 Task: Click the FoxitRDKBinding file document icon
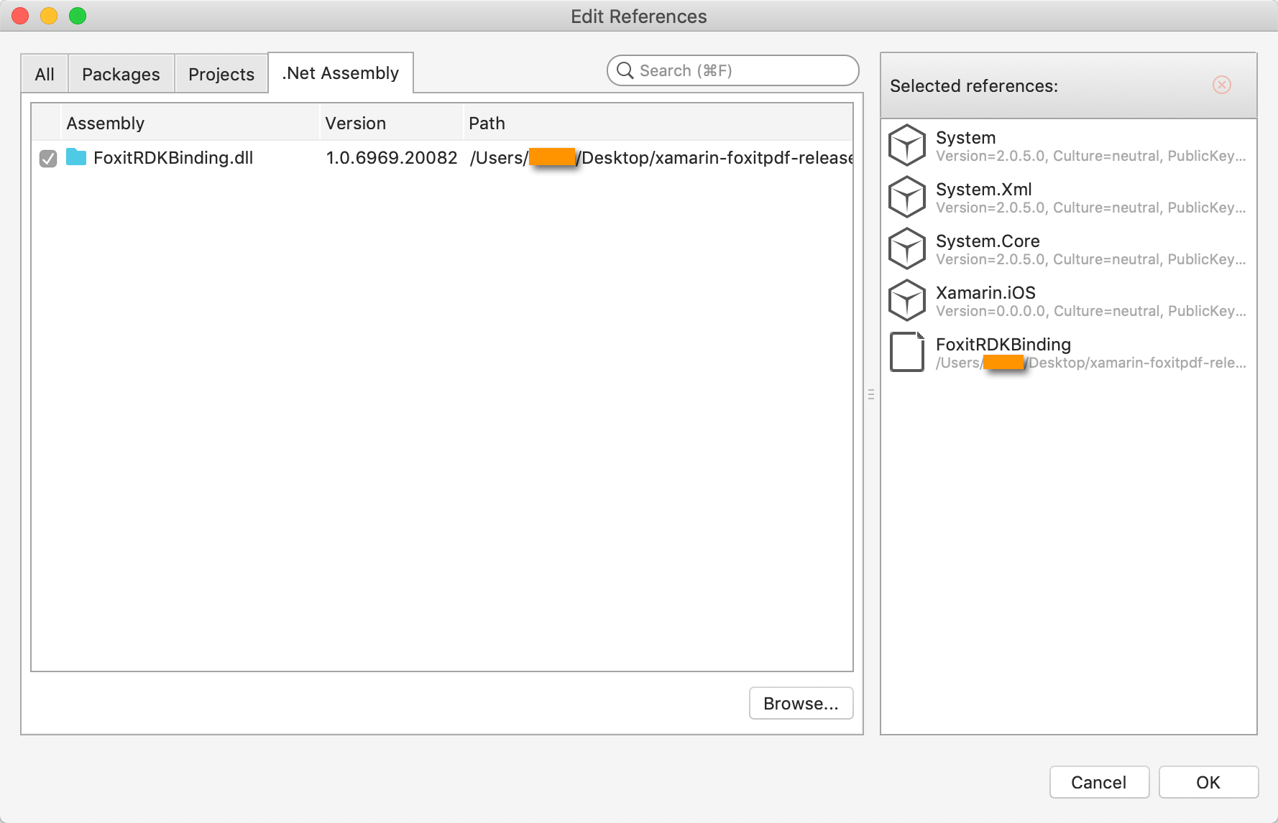pyautogui.click(x=907, y=352)
